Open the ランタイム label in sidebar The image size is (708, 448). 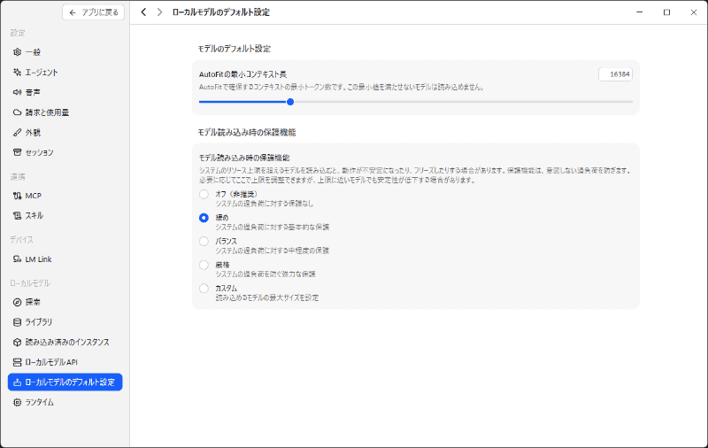point(39,402)
